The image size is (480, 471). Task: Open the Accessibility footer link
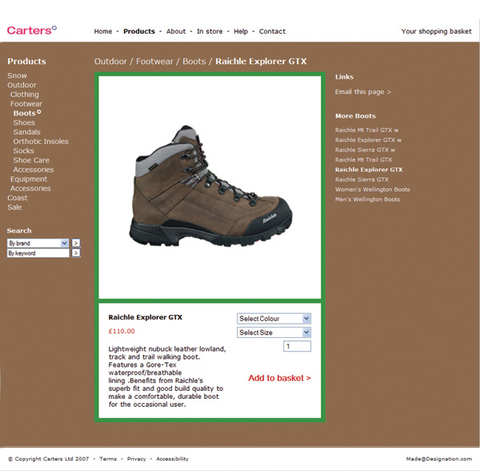click(x=172, y=459)
